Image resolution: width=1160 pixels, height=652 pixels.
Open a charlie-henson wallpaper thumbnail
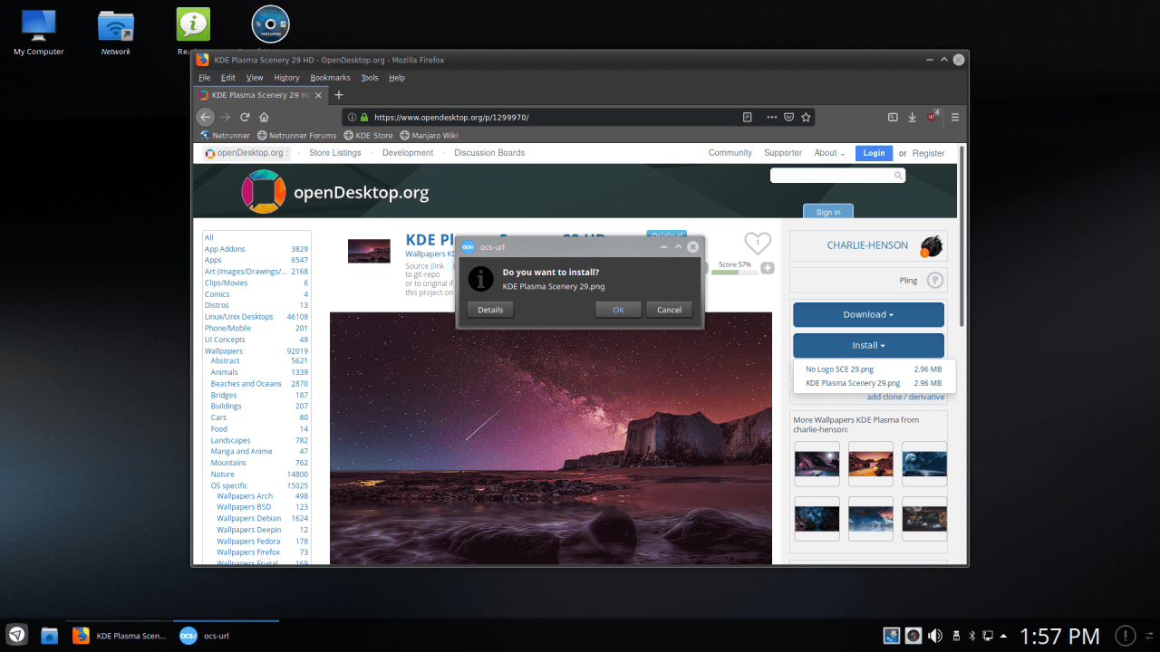pos(817,464)
